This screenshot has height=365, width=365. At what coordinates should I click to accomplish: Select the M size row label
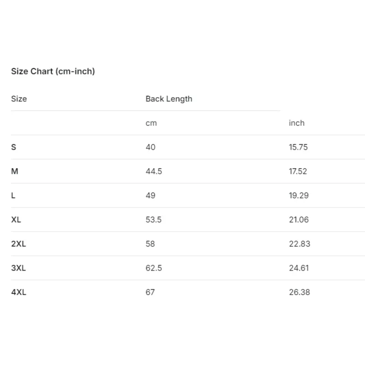coord(15,172)
